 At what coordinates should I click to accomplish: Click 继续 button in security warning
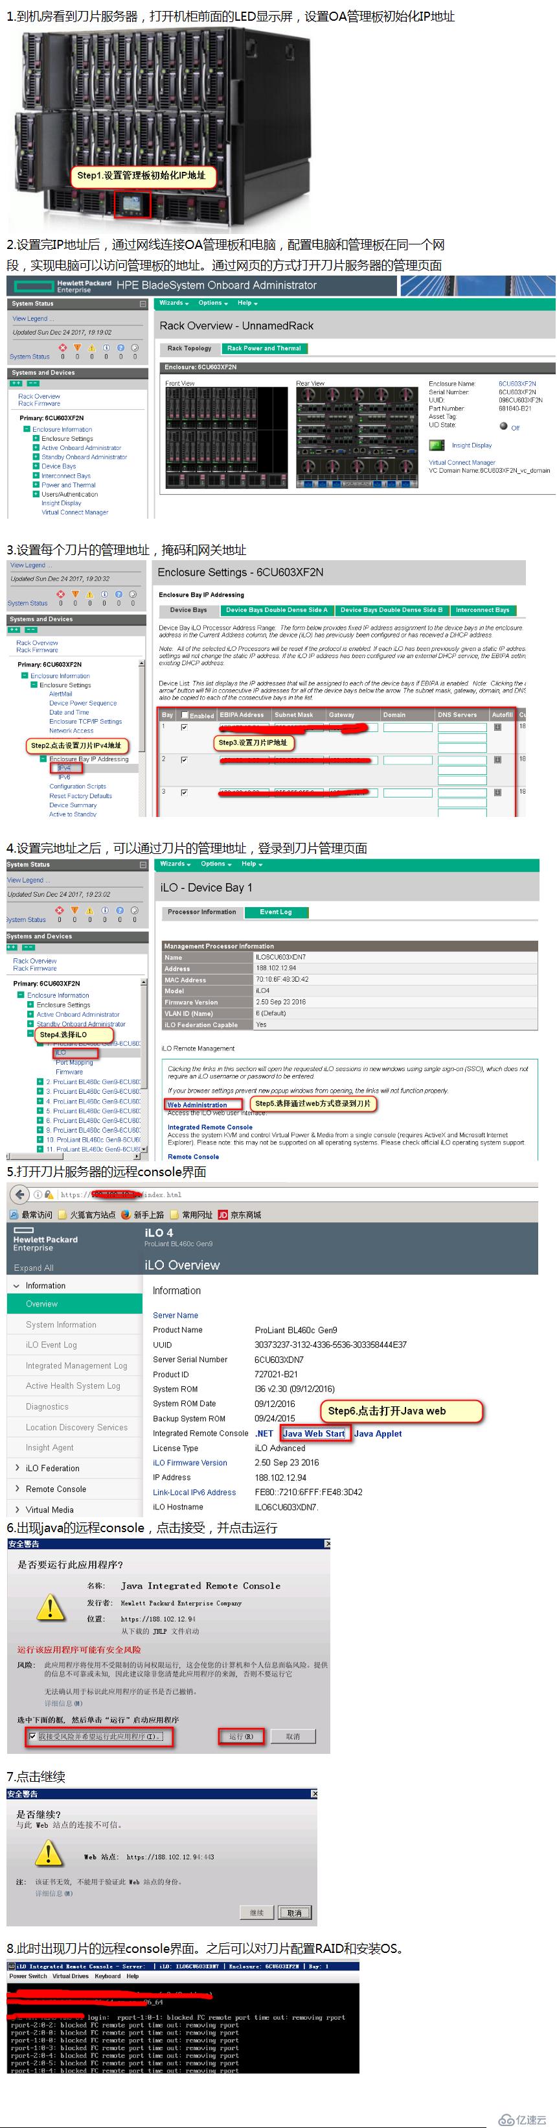(x=258, y=1912)
